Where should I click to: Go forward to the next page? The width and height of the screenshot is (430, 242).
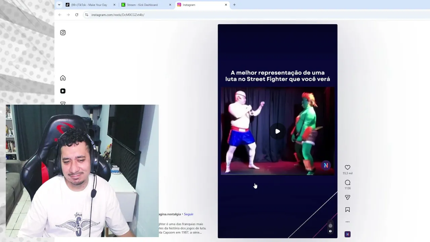click(x=68, y=15)
